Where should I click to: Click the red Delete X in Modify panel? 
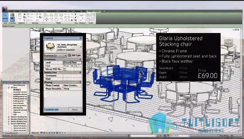(72, 20)
